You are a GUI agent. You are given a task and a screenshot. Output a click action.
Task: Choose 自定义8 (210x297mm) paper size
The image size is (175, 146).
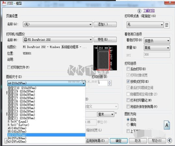coord(47,95)
